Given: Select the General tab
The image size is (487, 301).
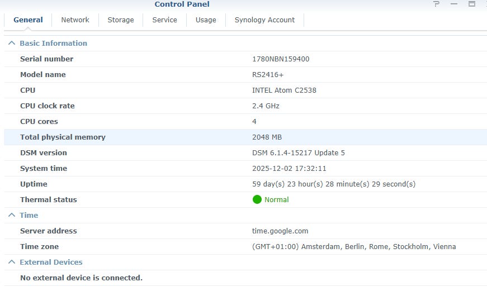Looking at the screenshot, I should tap(28, 20).
